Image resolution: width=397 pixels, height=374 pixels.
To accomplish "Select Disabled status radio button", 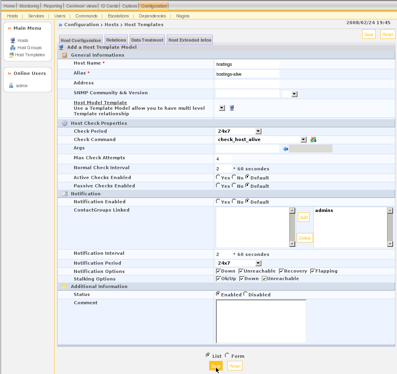I will pos(245,294).
